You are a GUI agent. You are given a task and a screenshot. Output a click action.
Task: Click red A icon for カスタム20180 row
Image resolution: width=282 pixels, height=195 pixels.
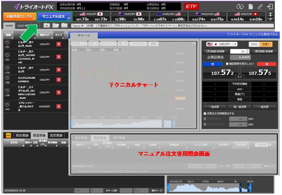[59, 80]
